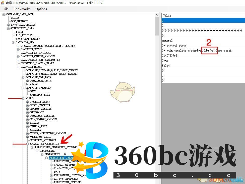Collapse the WORLD node
The image size is (245, 184).
(23, 98)
